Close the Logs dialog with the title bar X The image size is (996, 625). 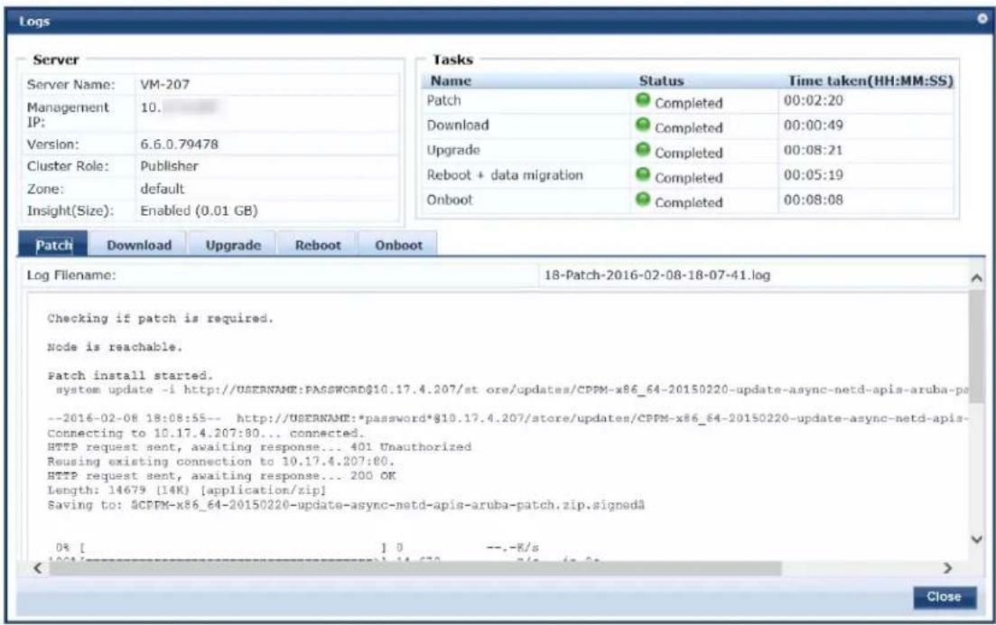pyautogui.click(x=982, y=18)
